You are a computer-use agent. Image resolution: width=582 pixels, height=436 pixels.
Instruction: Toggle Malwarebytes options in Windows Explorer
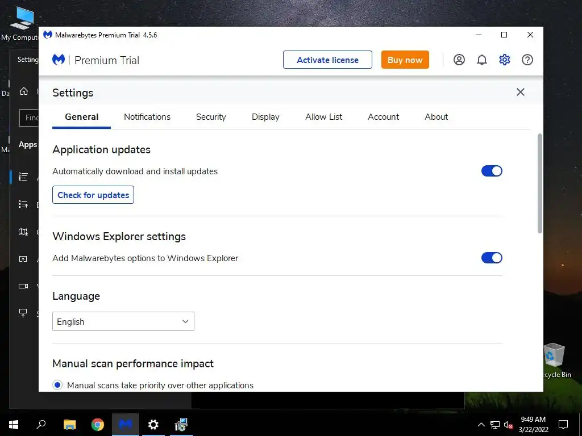pyautogui.click(x=492, y=258)
